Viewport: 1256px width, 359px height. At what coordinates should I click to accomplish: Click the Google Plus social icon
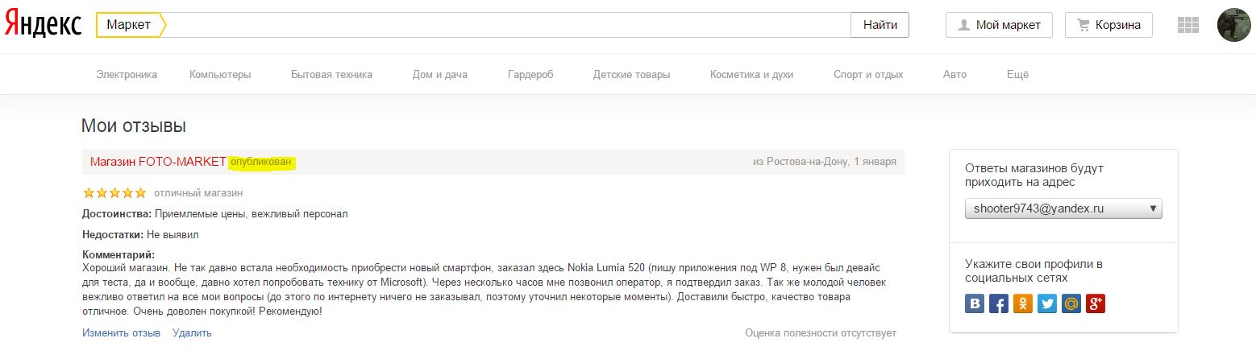1096,303
